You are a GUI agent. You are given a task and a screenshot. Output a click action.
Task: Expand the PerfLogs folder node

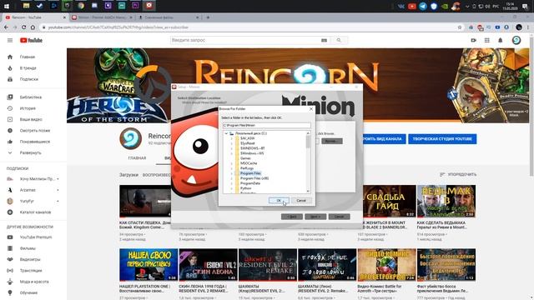click(x=232, y=168)
